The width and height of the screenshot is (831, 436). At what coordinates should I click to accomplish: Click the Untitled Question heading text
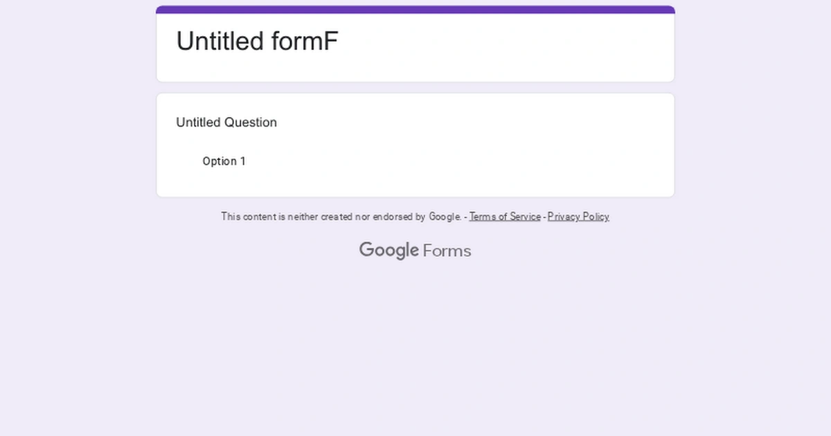coord(226,122)
